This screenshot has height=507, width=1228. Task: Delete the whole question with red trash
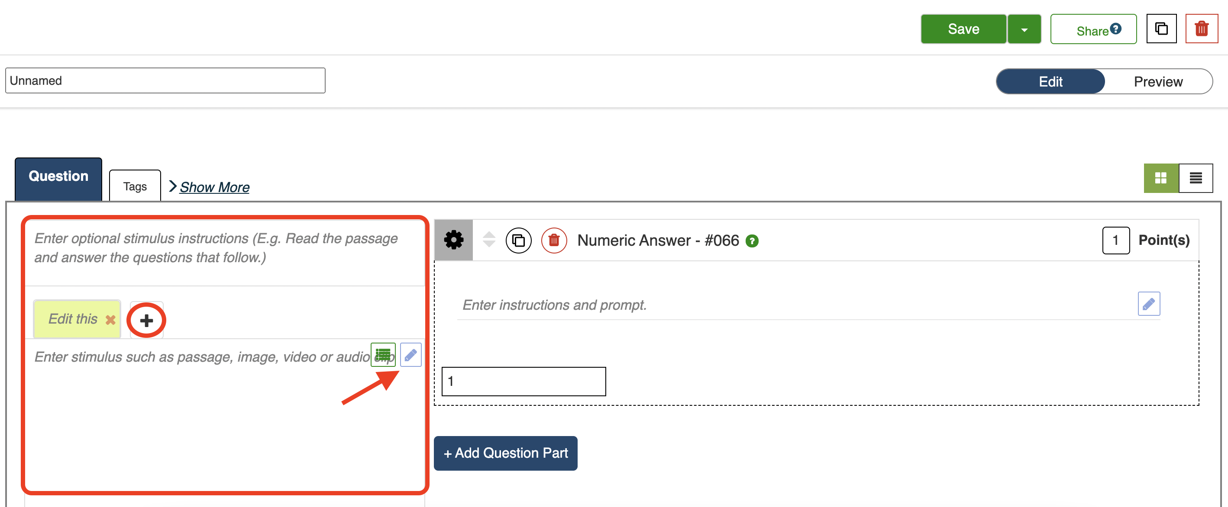[x=1201, y=29]
